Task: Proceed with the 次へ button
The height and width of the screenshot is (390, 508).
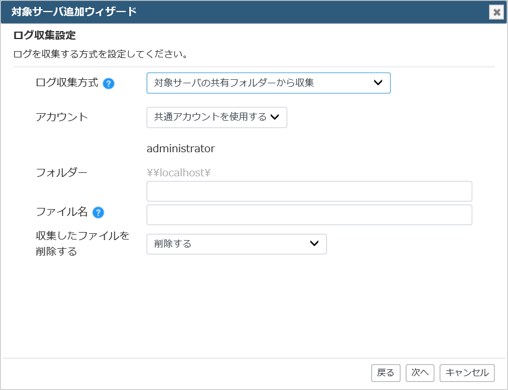Action: pos(420,373)
